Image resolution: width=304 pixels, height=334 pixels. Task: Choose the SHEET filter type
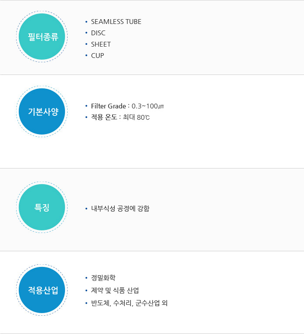101,44
